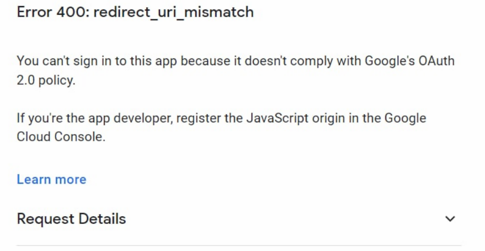
Task: Open the Learn more link
Action: tap(51, 179)
